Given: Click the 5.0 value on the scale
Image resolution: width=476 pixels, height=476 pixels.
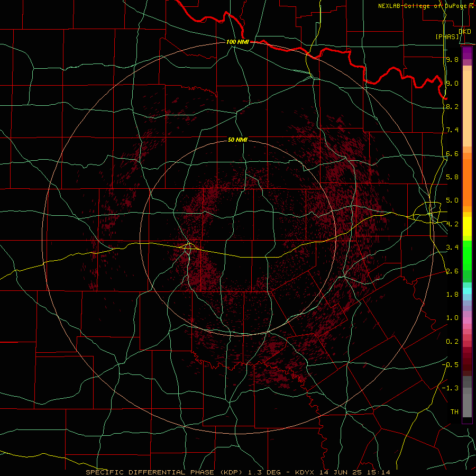Looking at the screenshot, I should coord(452,200).
